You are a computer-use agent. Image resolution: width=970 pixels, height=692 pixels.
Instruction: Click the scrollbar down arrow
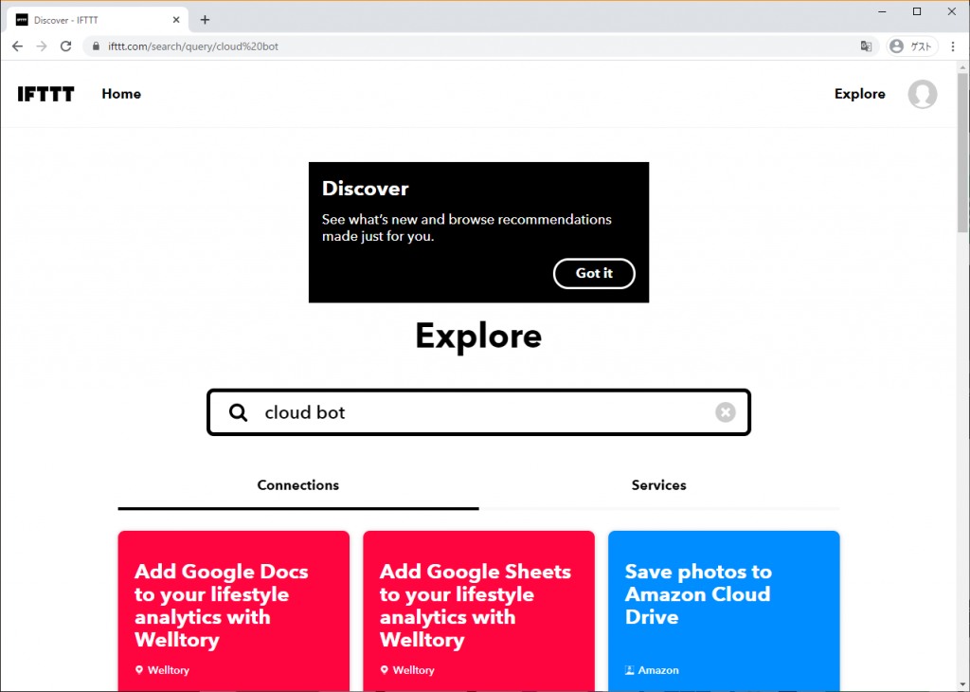click(x=963, y=685)
